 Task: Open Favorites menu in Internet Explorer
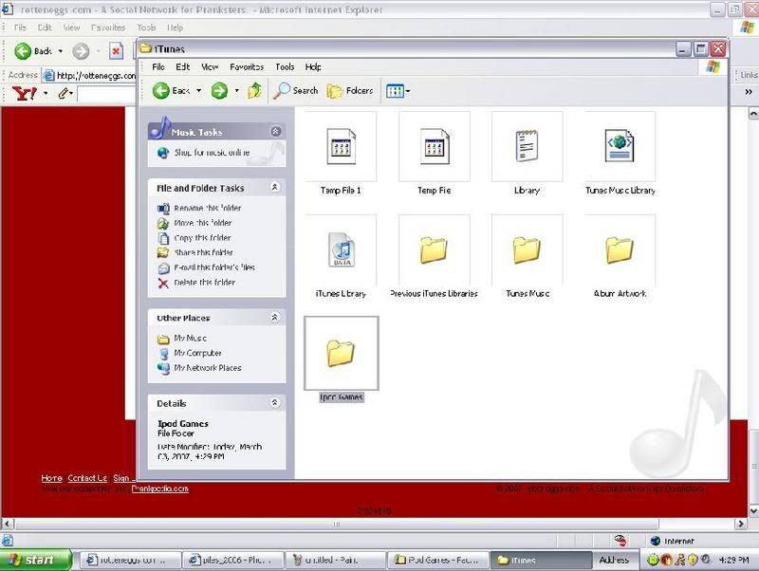tap(108, 28)
